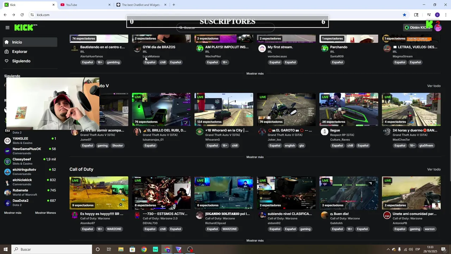Click the browser back arrow

[x=5, y=15]
